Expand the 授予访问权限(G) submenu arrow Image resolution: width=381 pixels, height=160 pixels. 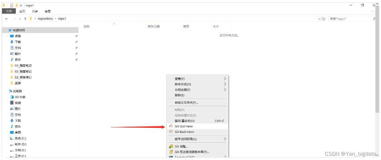pyautogui.click(x=225, y=139)
